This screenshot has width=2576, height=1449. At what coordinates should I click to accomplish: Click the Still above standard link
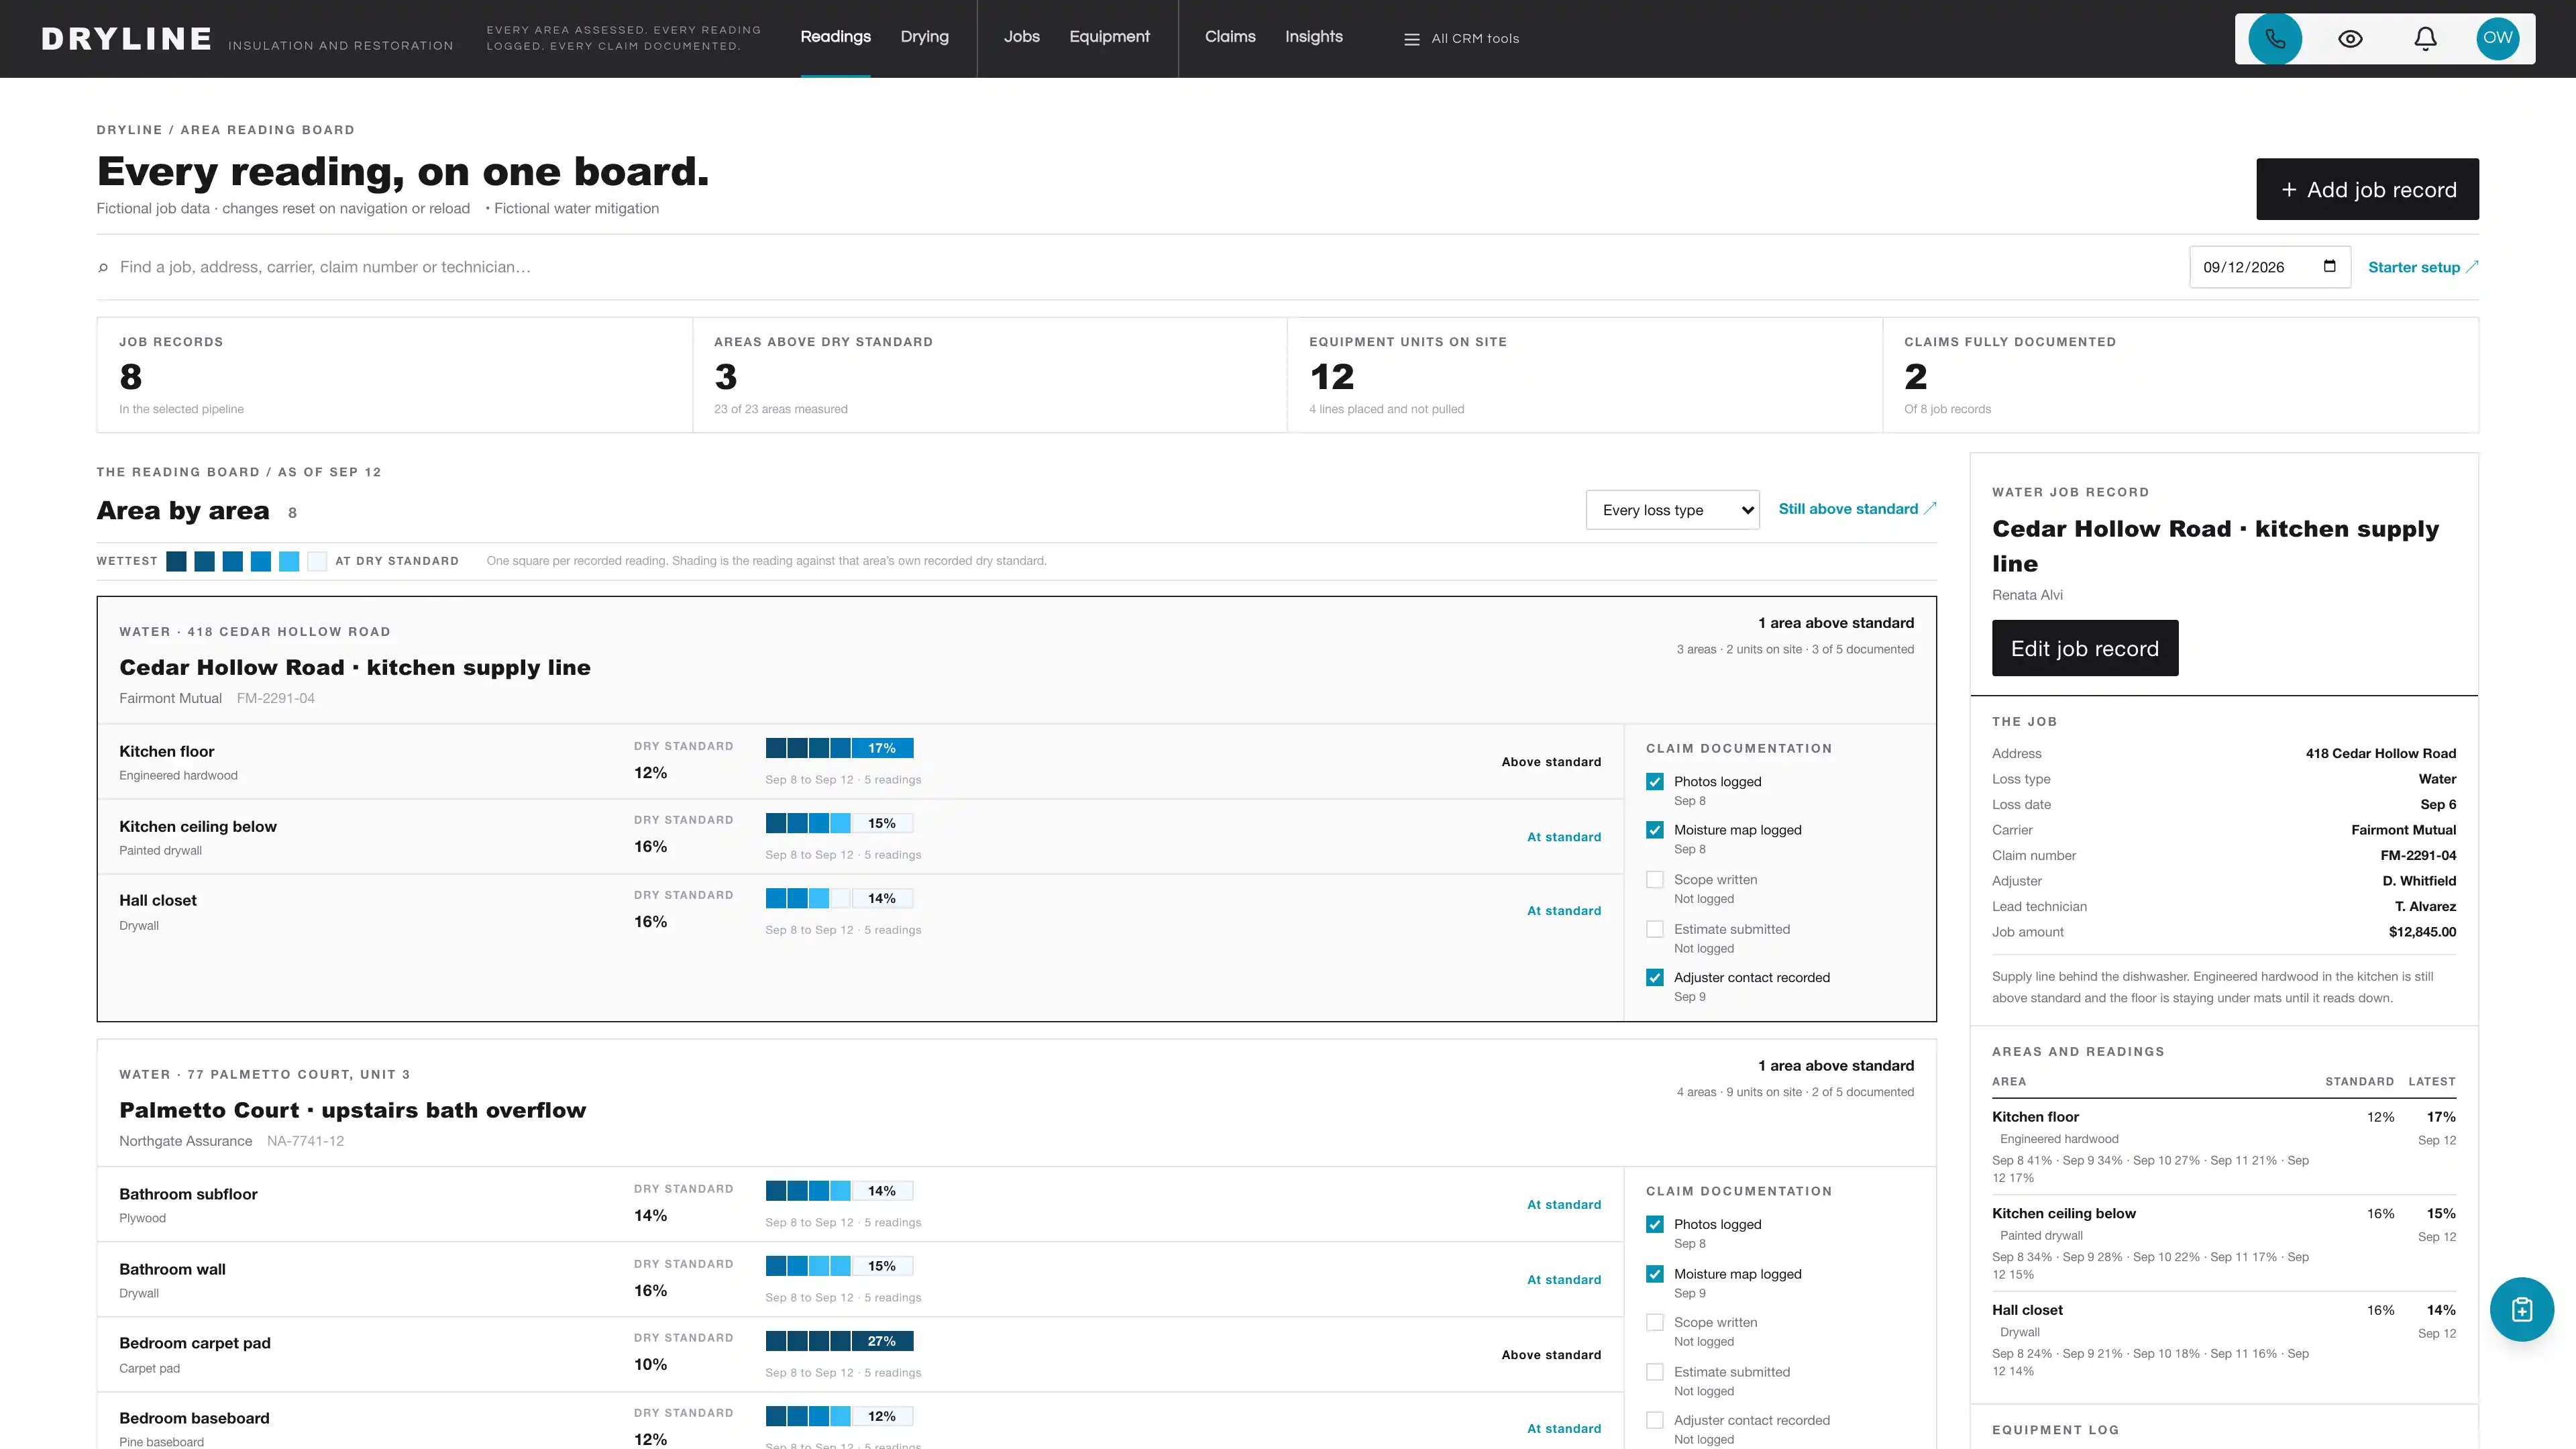click(1857, 509)
